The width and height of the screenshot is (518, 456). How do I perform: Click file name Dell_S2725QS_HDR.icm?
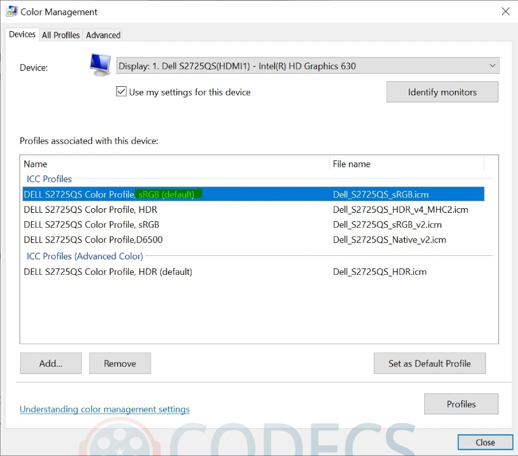pyautogui.click(x=380, y=271)
